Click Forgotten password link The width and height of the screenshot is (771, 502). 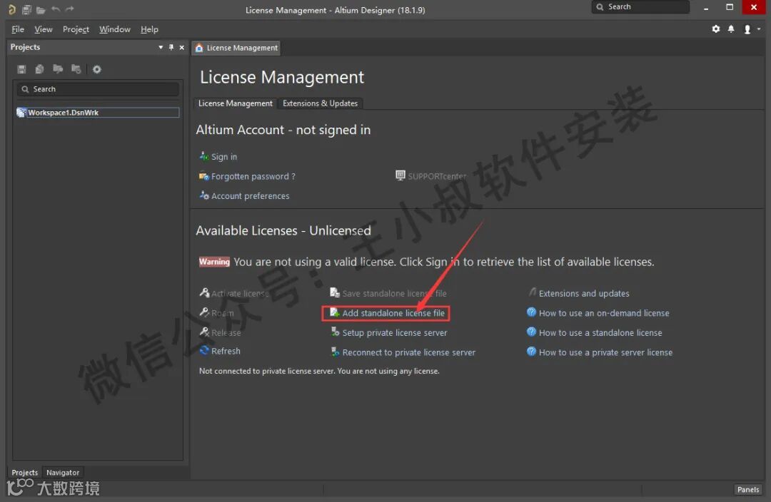click(253, 176)
